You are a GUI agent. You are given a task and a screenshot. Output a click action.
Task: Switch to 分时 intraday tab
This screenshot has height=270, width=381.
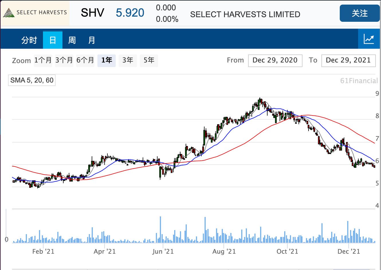tap(29, 40)
